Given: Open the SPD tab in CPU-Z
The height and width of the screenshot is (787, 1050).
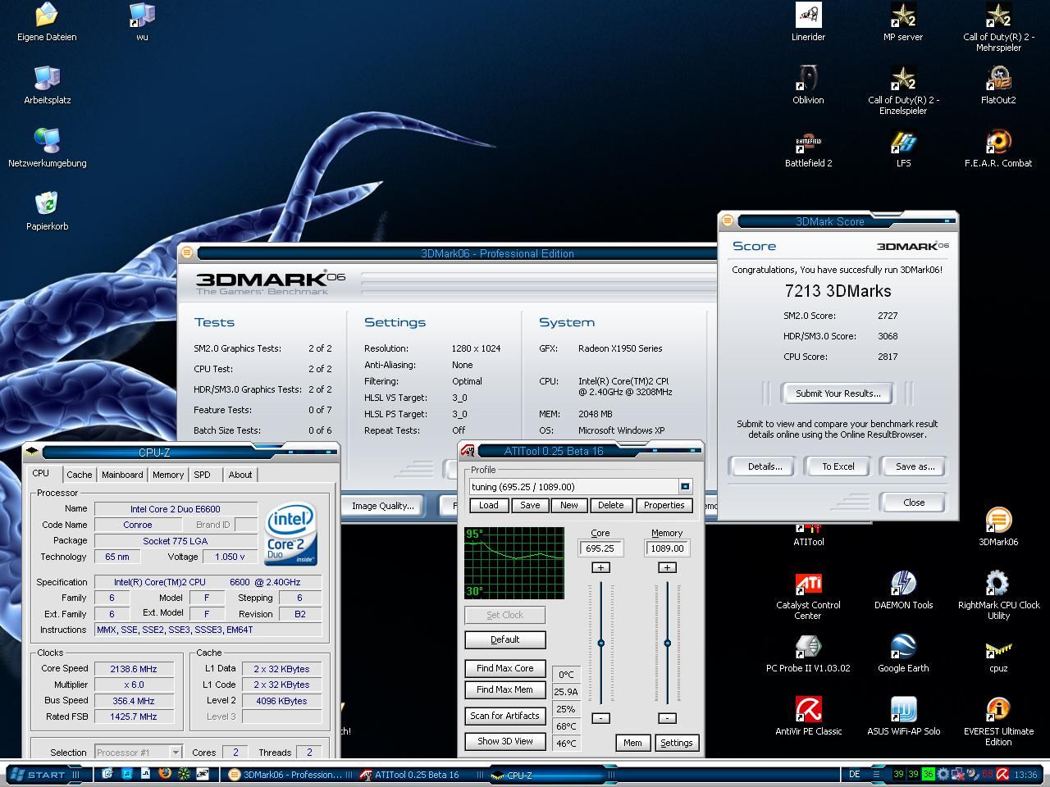Looking at the screenshot, I should 202,475.
